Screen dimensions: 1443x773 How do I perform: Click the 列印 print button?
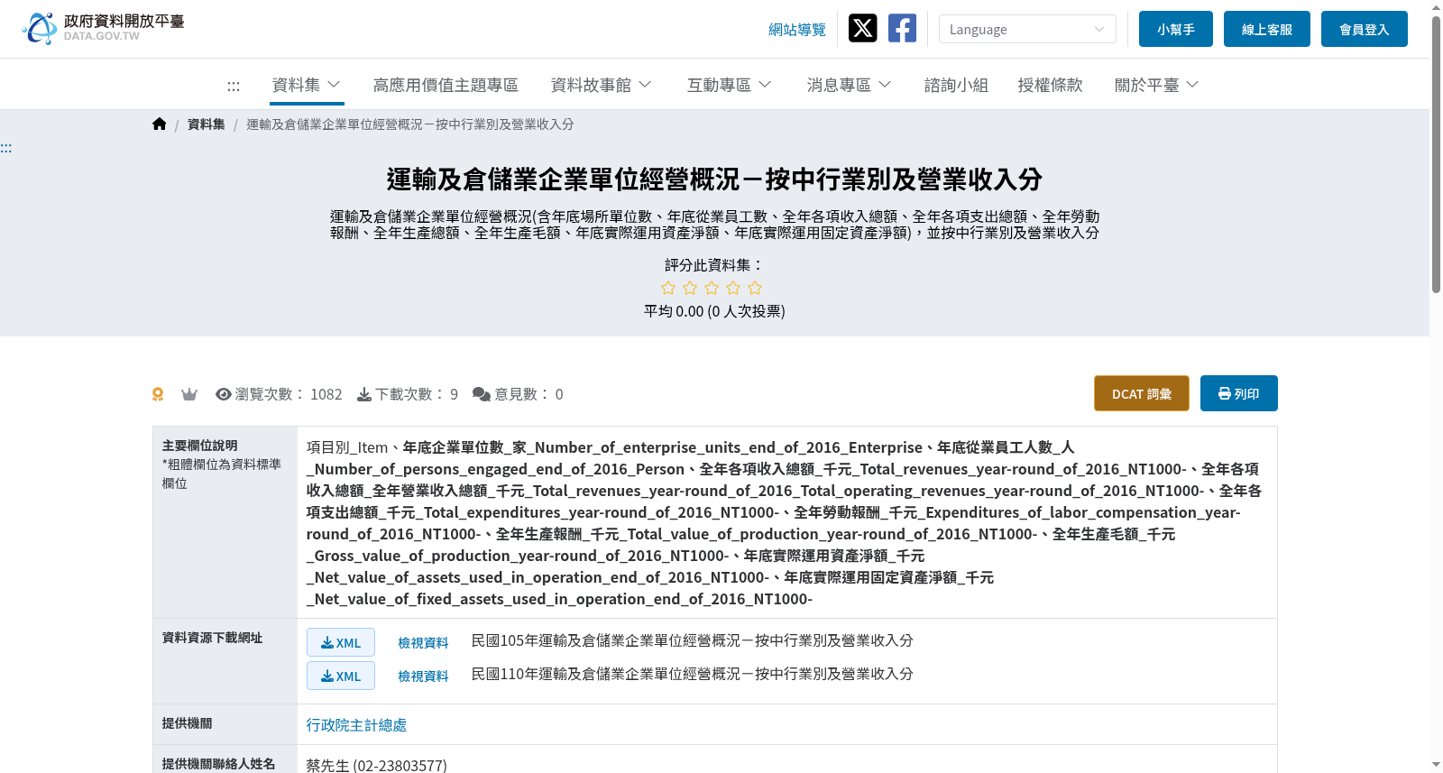[1239, 393]
